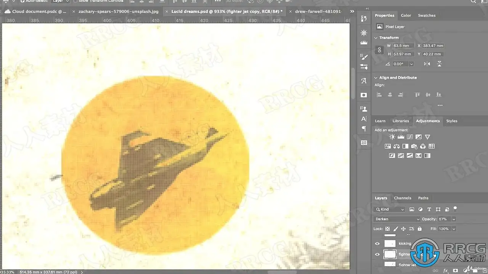Open the Kind layer filter dropdown

389,209
